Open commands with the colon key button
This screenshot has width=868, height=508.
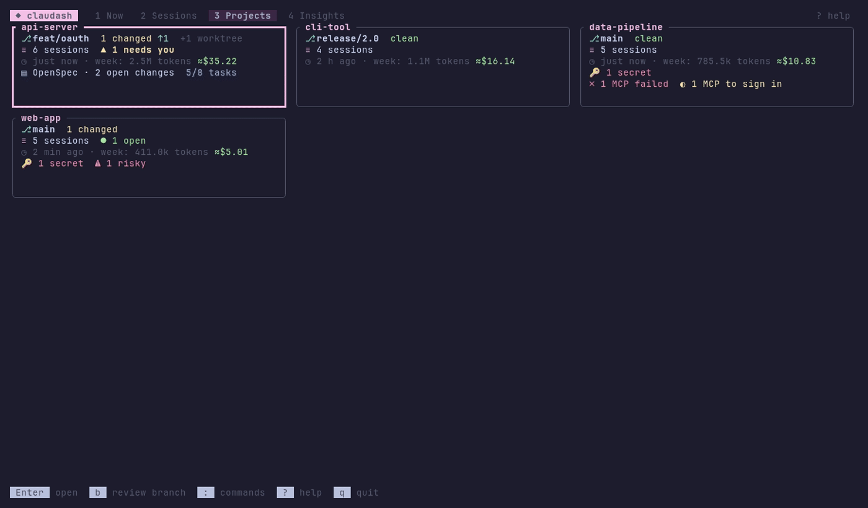pyautogui.click(x=206, y=493)
